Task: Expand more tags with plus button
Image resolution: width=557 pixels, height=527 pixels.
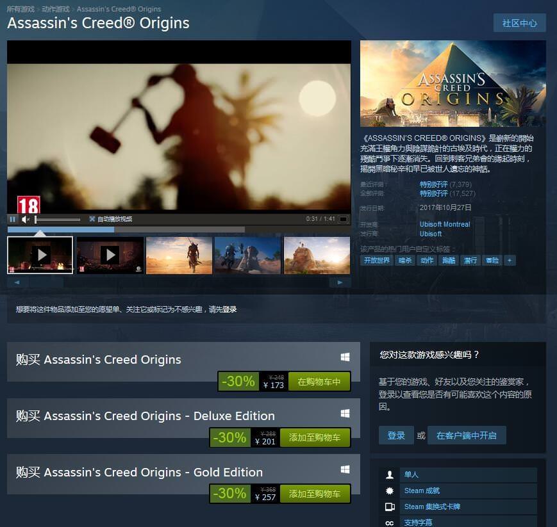Action: 510,261
